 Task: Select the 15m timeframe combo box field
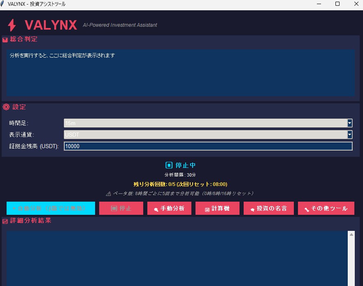coord(208,123)
